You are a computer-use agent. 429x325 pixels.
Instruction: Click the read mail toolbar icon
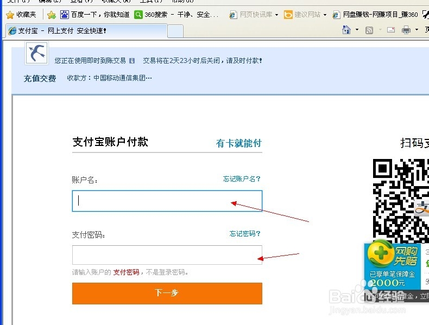(391, 30)
